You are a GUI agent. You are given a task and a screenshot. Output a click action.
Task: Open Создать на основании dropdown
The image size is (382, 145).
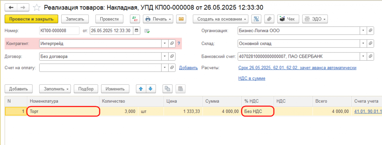tap(220, 19)
